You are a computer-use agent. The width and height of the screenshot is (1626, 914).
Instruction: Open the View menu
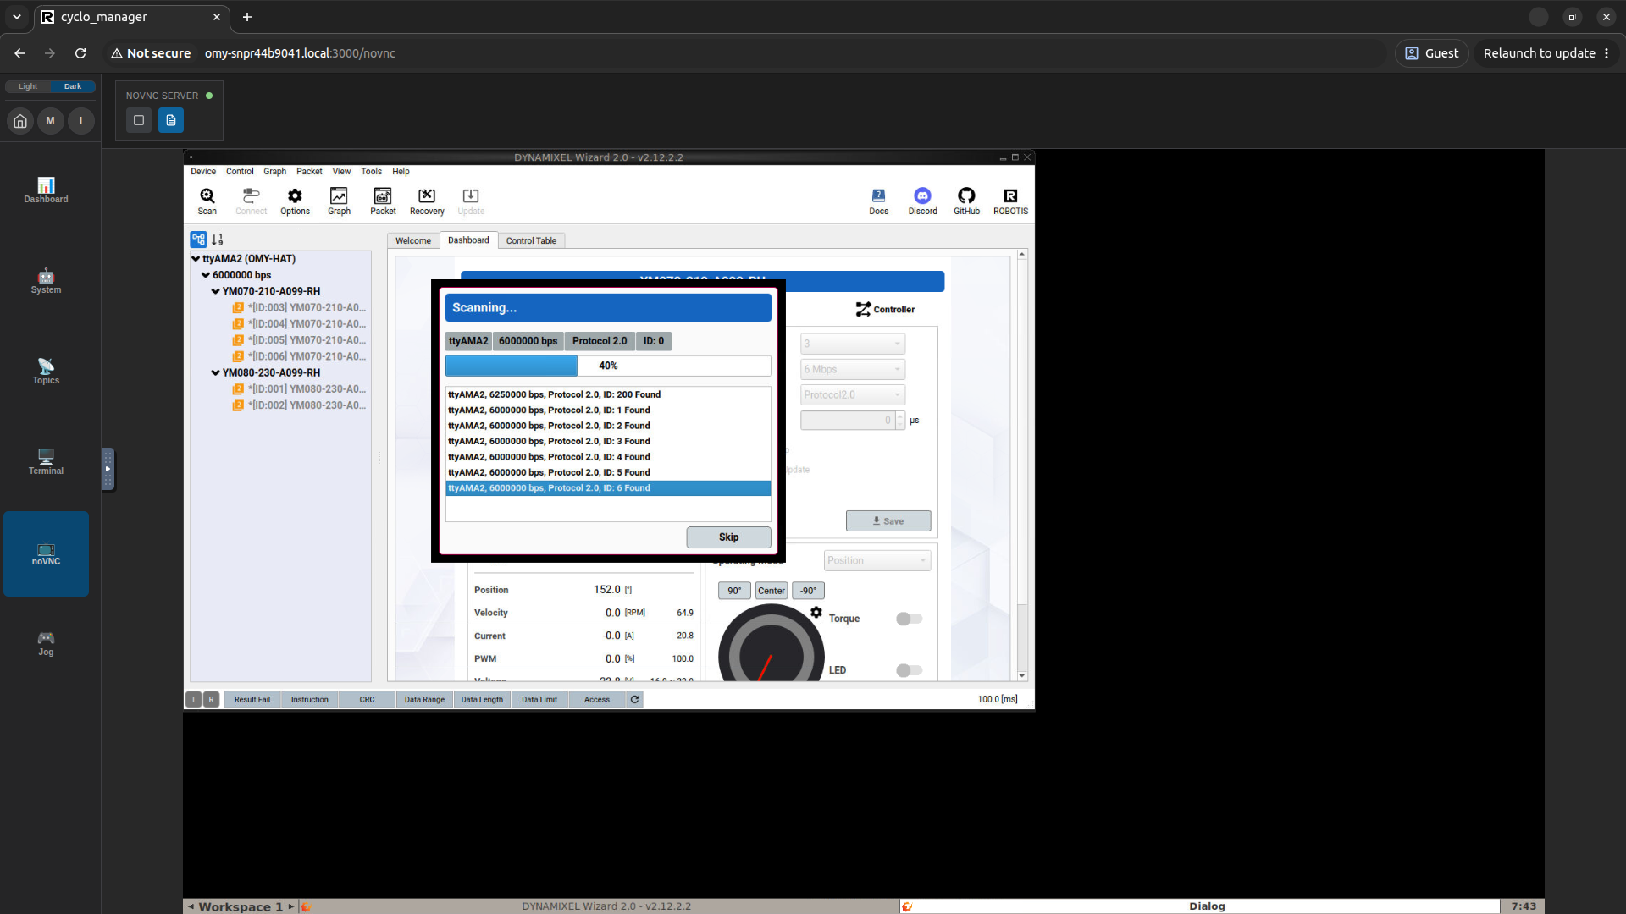(x=341, y=171)
